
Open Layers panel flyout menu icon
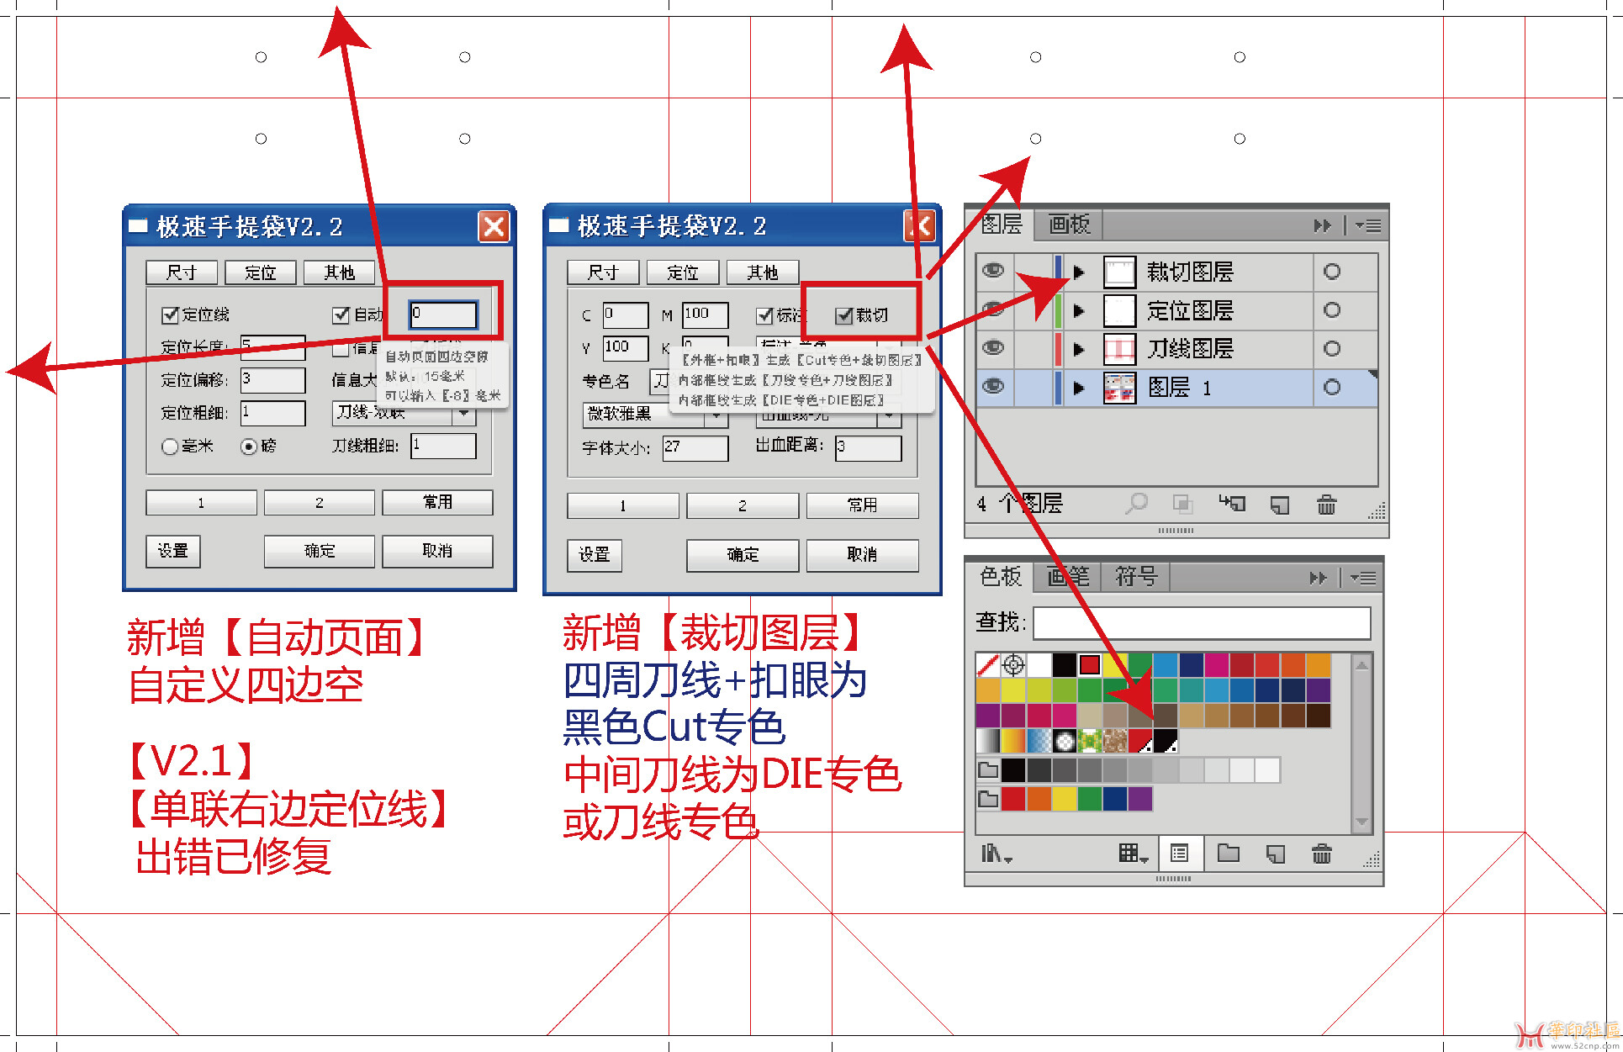click(1369, 225)
